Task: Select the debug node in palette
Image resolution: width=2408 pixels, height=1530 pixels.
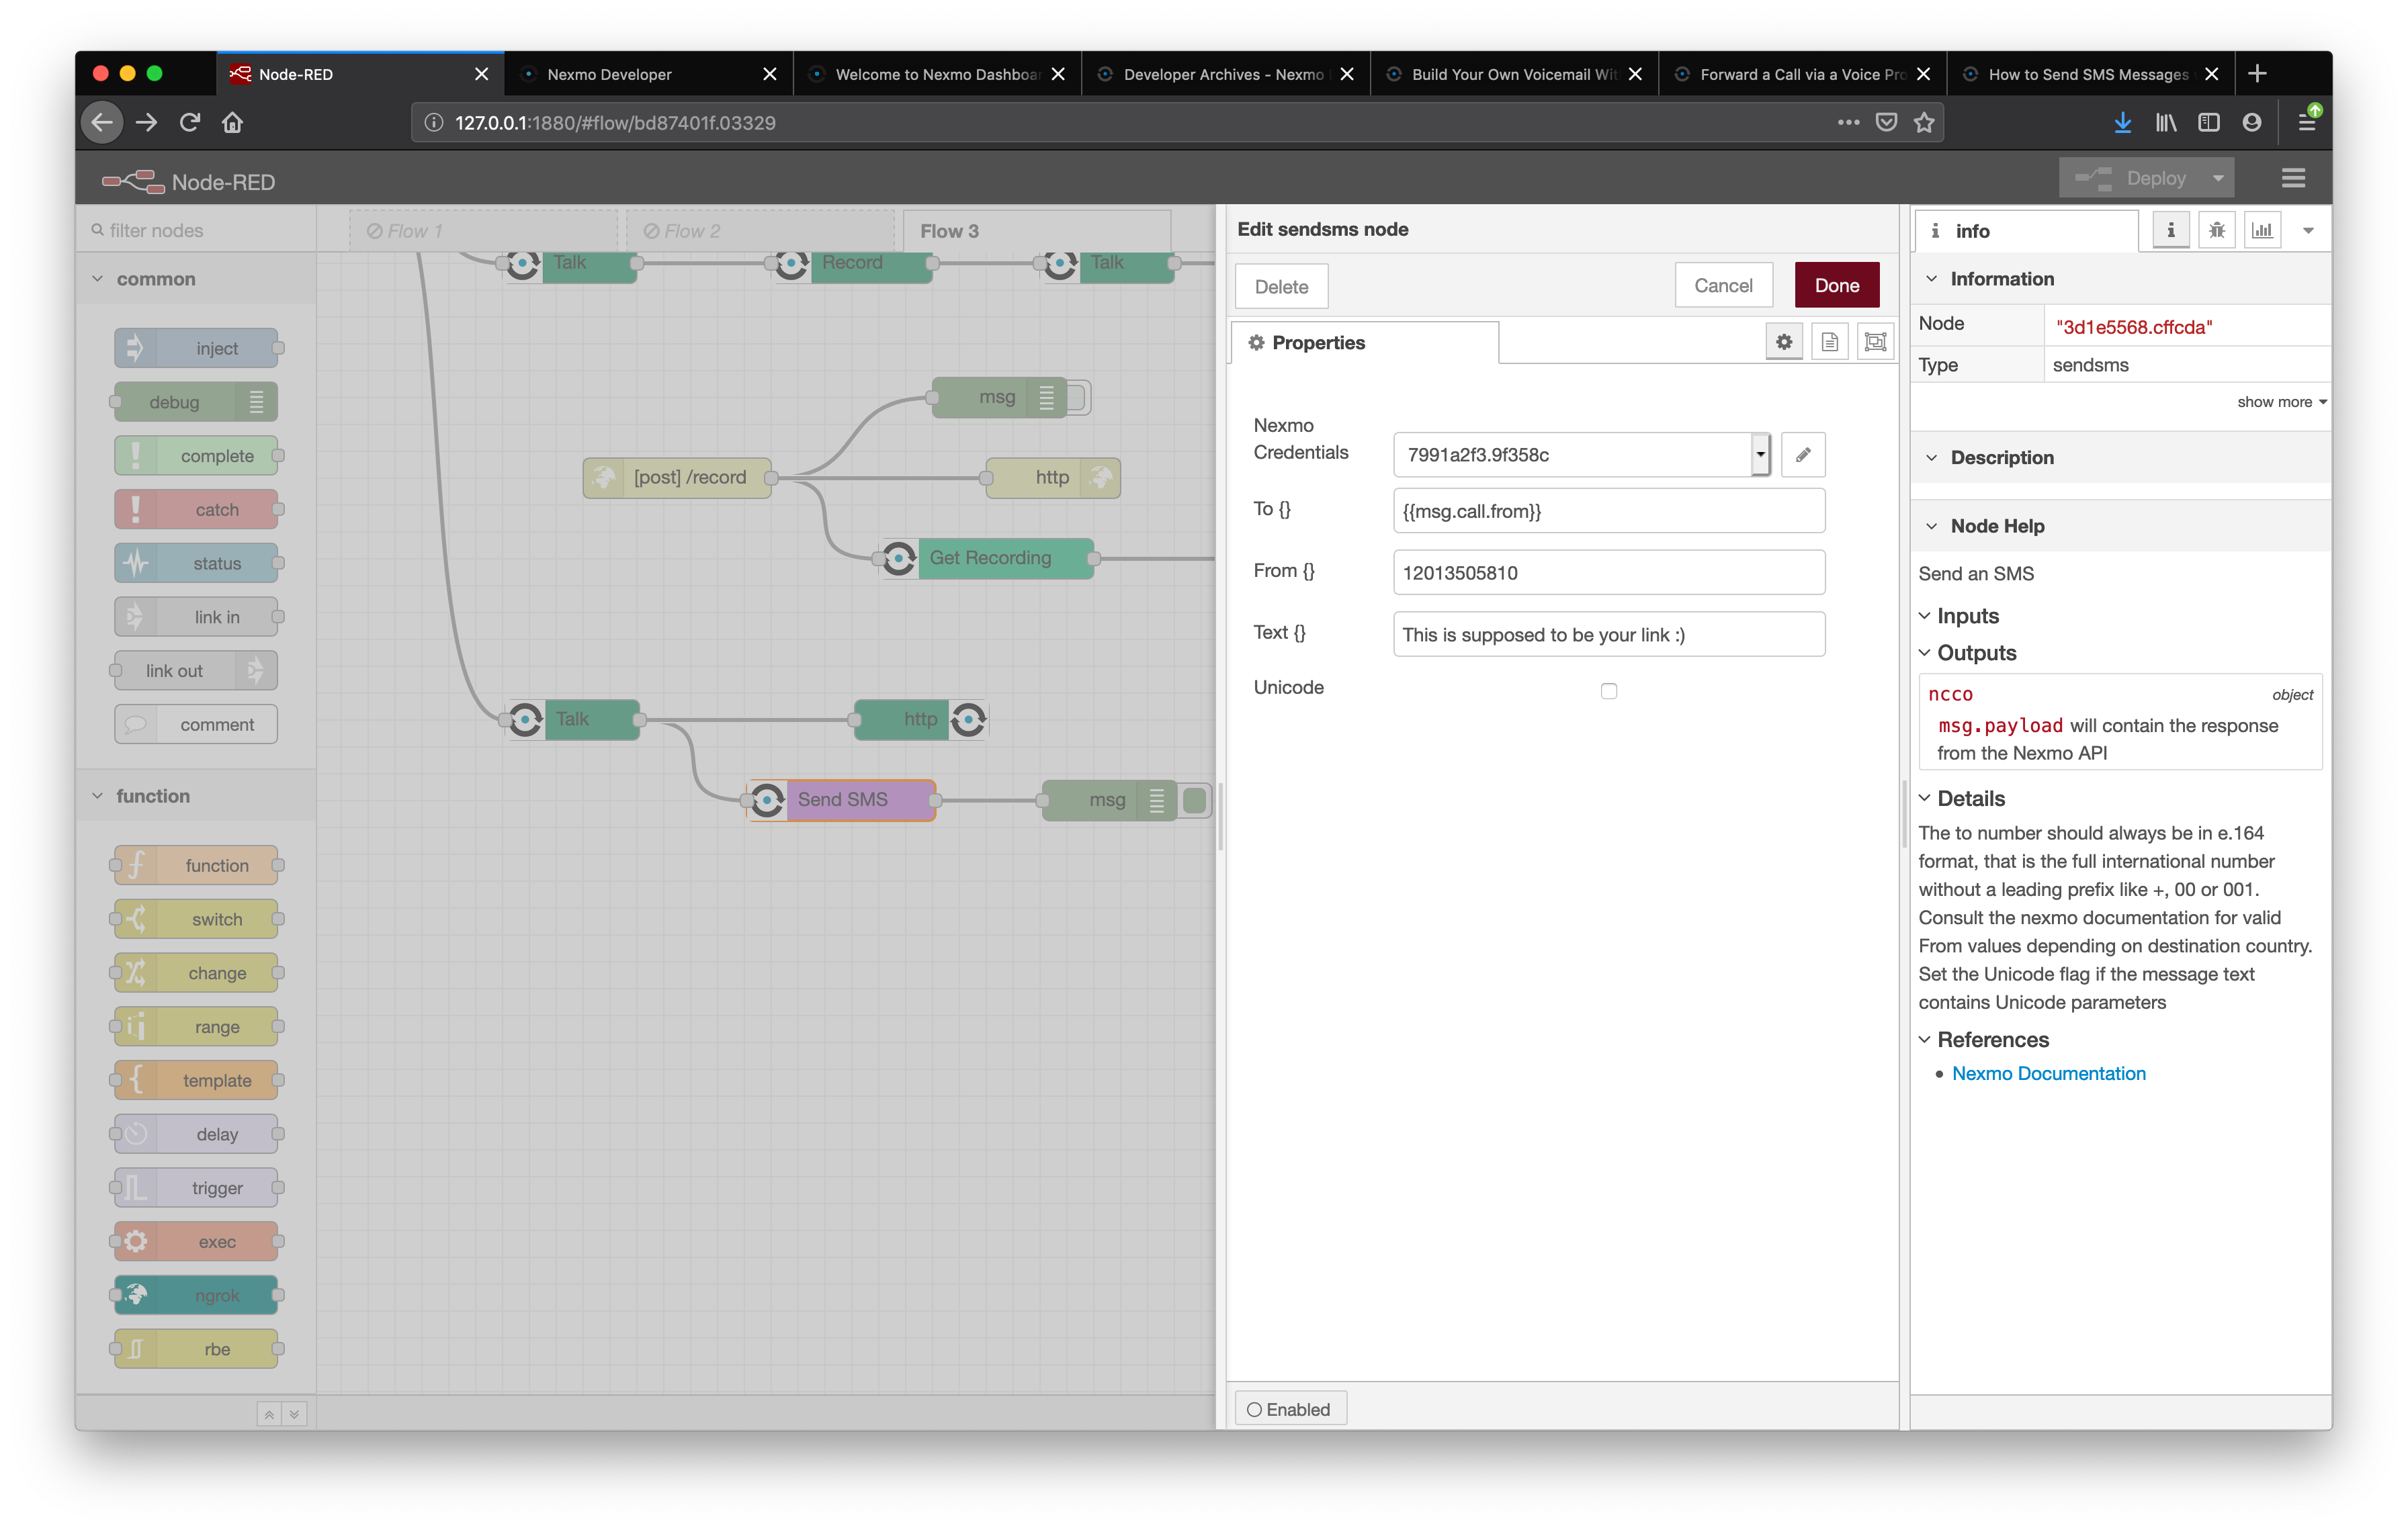Action: pyautogui.click(x=196, y=402)
